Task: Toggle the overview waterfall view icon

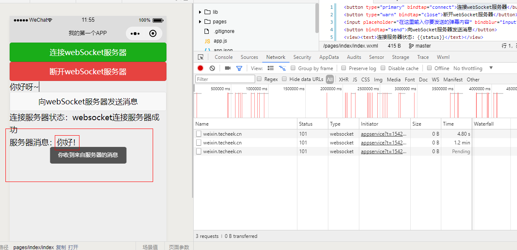Action: click(x=282, y=68)
